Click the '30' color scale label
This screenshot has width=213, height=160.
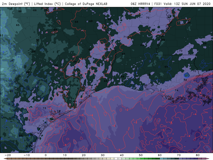103,155
